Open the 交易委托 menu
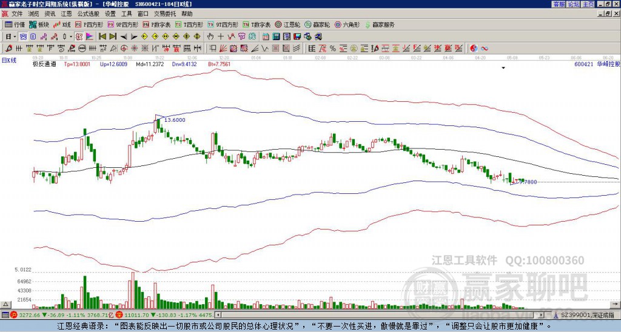This screenshot has width=621, height=332. click(165, 14)
